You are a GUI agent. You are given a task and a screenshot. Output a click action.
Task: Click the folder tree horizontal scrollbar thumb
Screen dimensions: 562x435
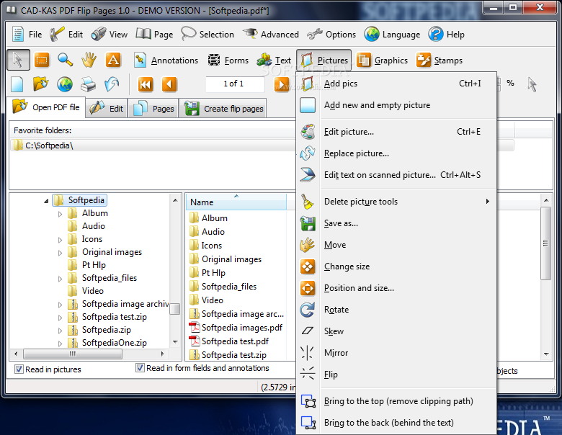point(73,354)
